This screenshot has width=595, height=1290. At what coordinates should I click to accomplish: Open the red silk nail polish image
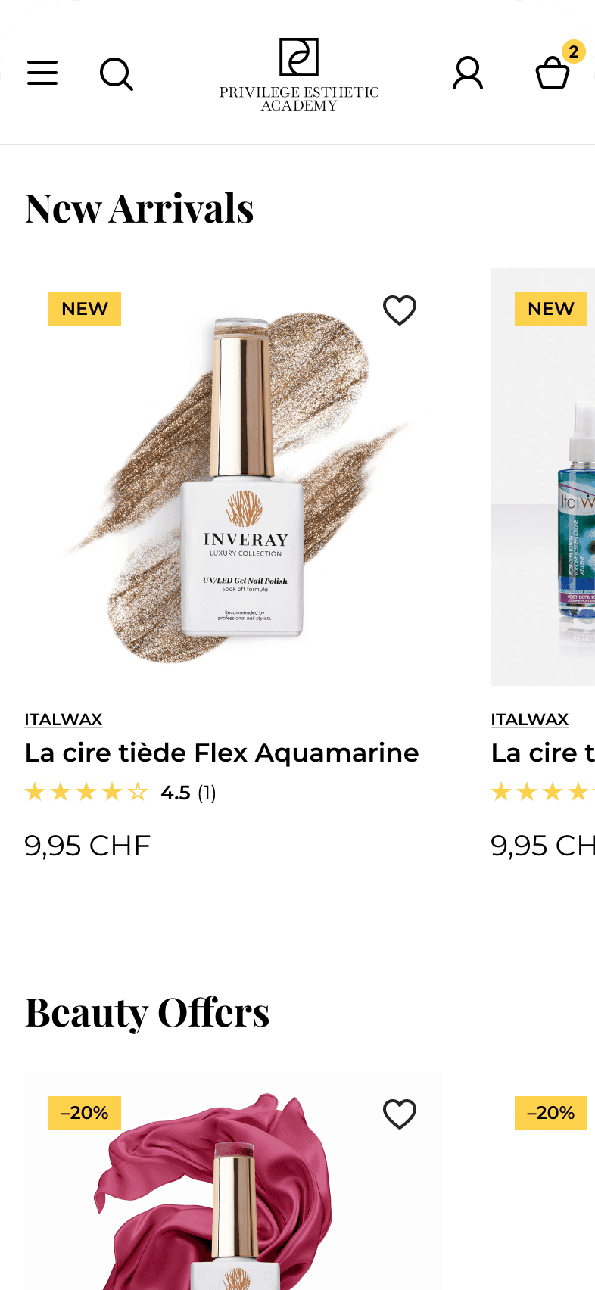tap(233, 1181)
